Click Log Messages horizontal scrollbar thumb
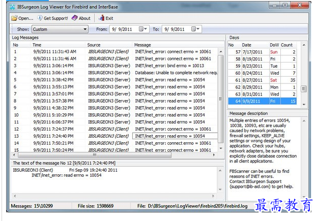Screen dimensions: 317x221 click(95, 155)
